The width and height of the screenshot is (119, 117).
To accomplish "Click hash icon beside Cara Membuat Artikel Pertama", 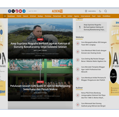I will [x=78, y=79].
